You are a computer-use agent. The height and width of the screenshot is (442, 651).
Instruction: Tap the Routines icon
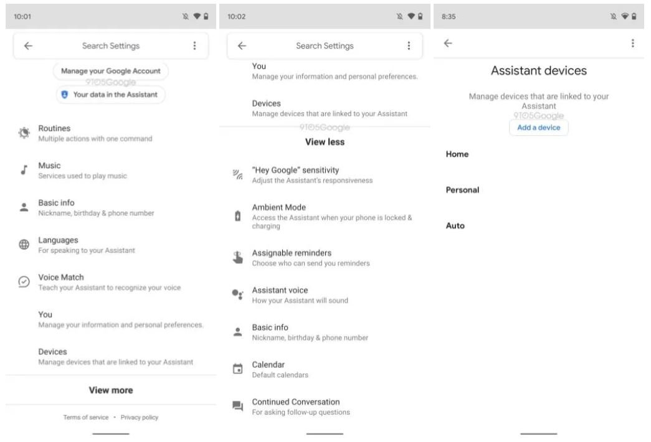coord(24,133)
